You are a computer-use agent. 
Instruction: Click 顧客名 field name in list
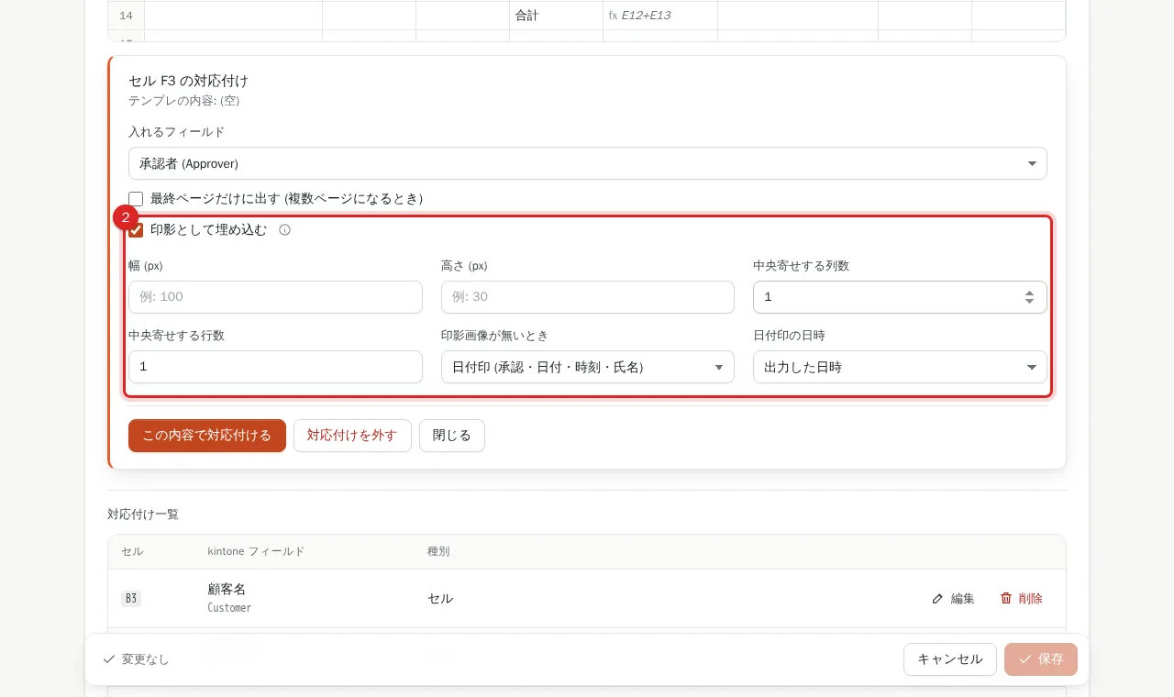227,590
